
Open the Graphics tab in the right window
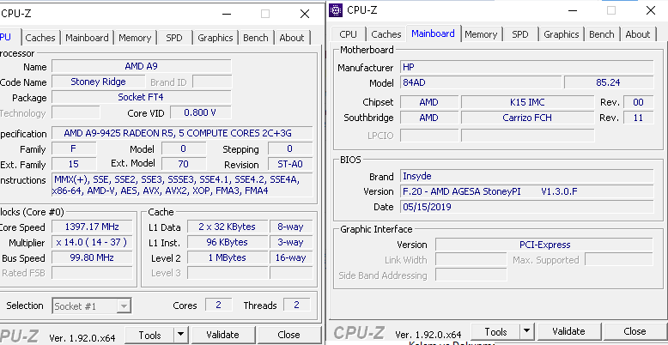[561, 34]
